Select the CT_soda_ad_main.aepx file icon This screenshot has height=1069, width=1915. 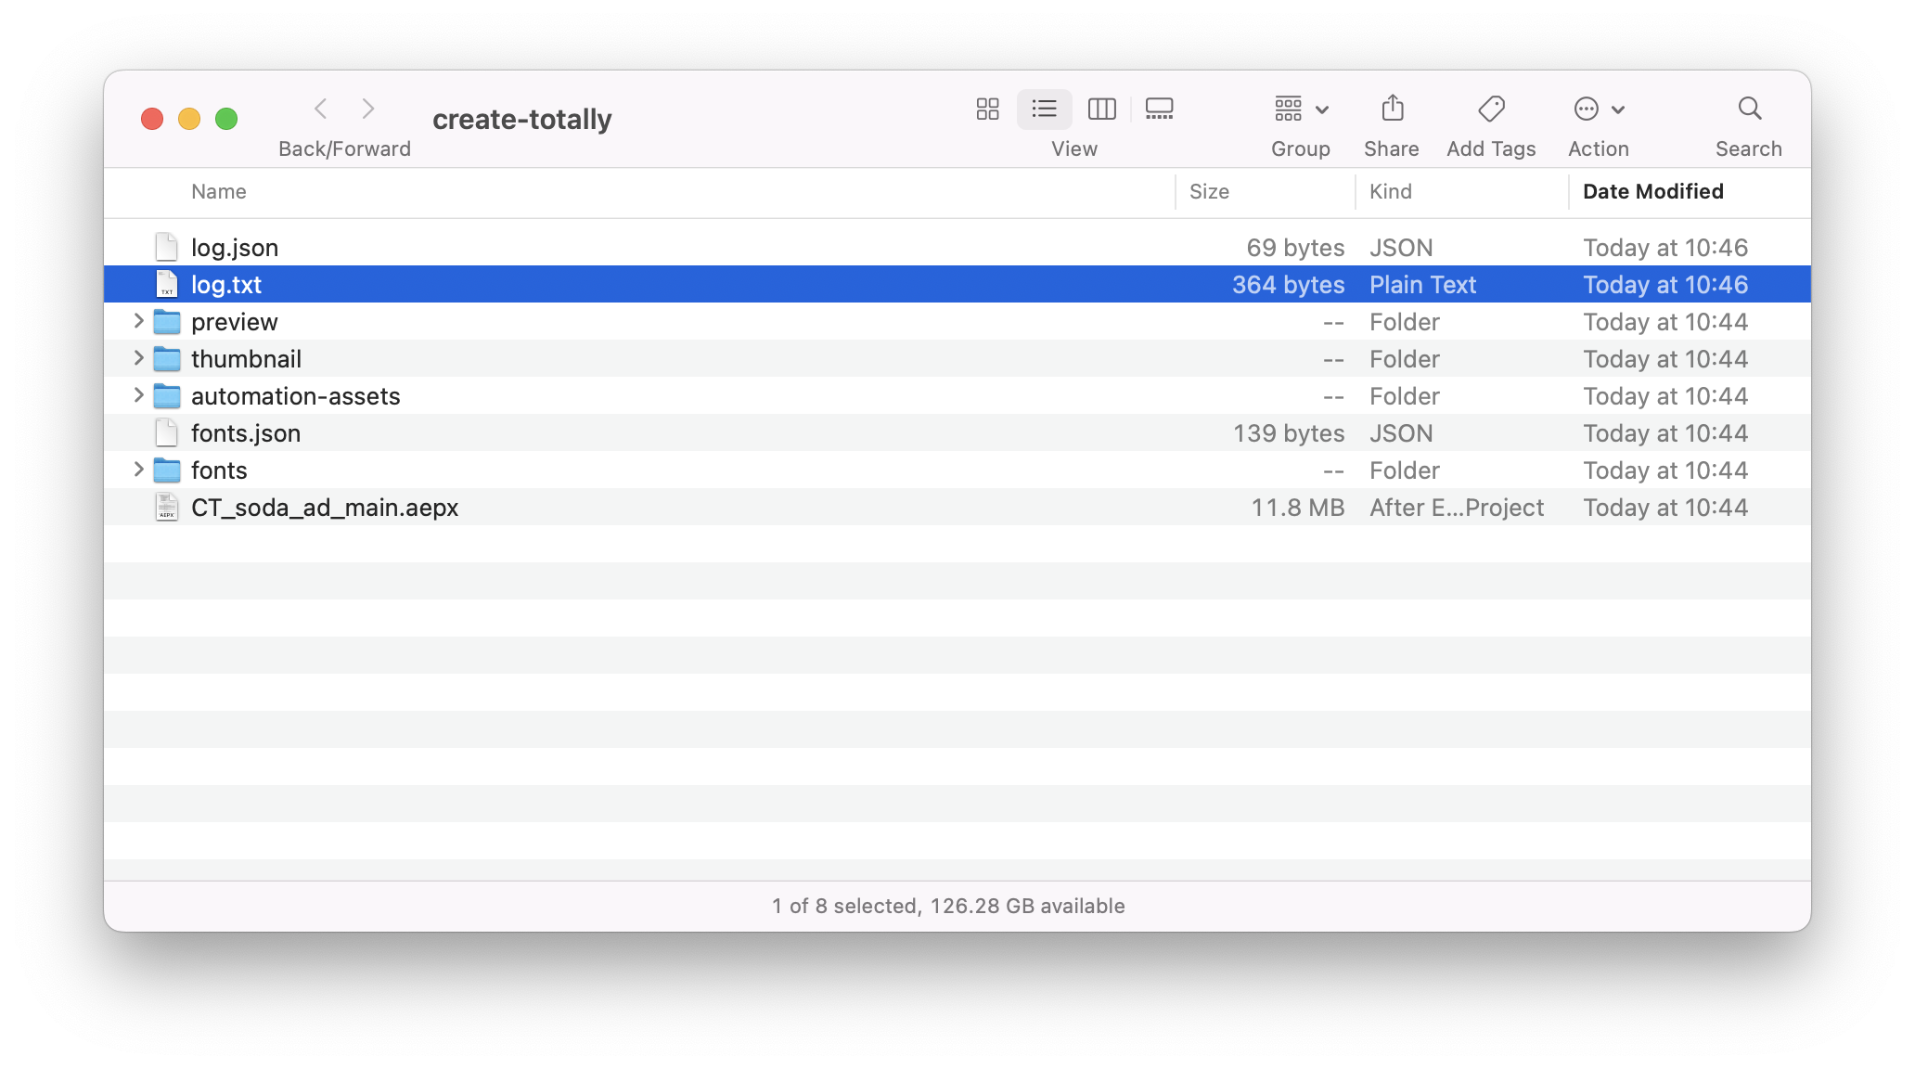(x=167, y=507)
